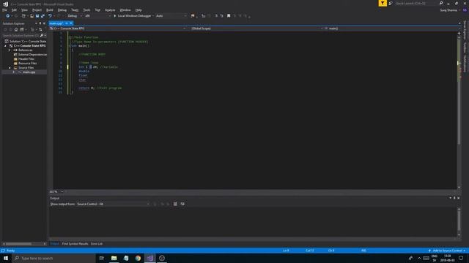Open the x86 platform dropdown
Viewport: 469px width, 263px height.
click(97, 16)
